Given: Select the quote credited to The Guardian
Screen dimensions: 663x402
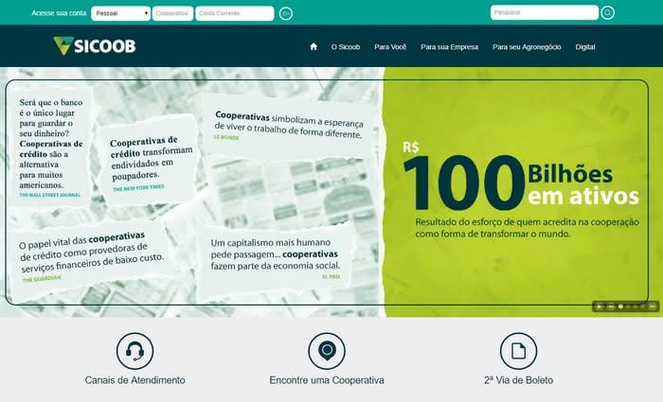Looking at the screenshot, I should pos(90,258).
